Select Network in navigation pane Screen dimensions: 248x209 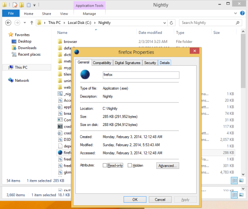point(22,81)
